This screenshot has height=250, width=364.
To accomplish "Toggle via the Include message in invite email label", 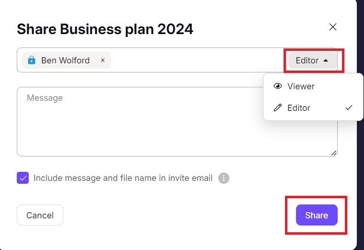I will pos(123,178).
